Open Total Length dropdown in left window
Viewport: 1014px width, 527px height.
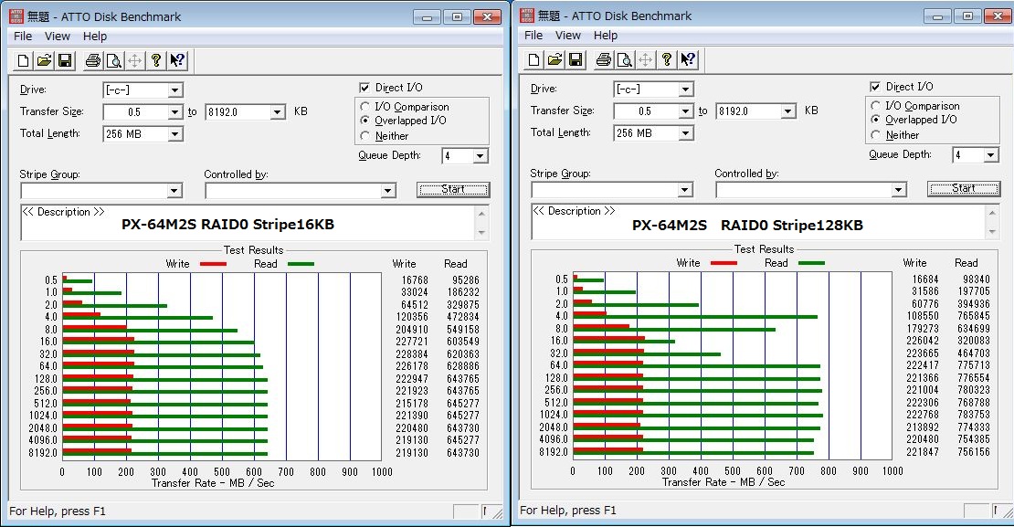174,134
